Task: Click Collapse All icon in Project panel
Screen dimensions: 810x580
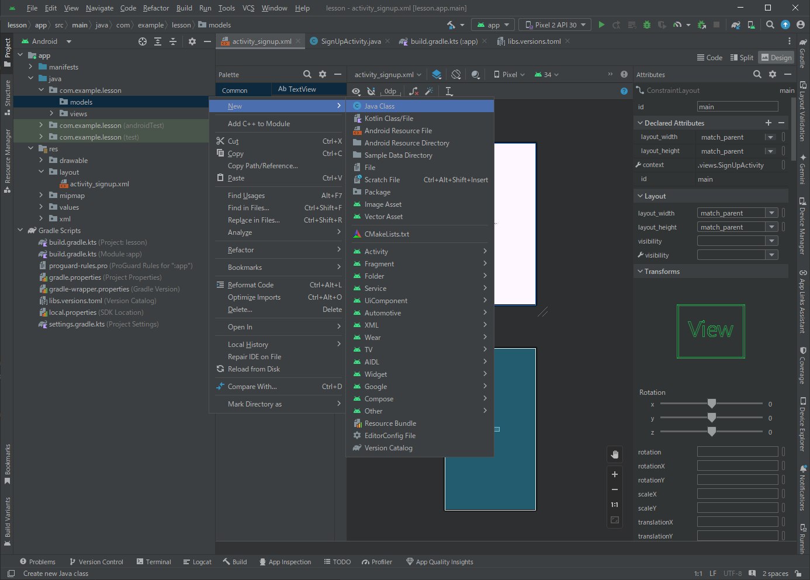Action: click(x=173, y=41)
